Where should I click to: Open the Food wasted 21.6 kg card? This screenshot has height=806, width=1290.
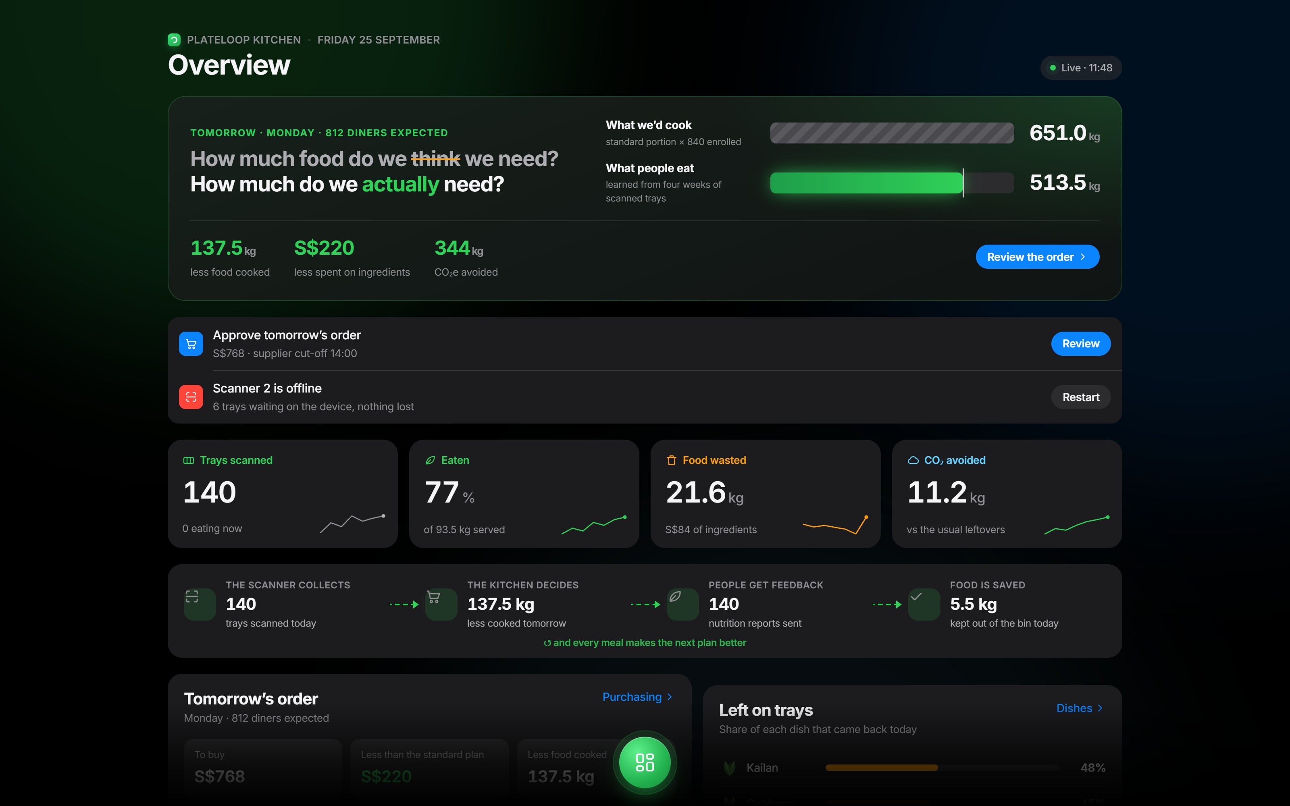click(766, 494)
